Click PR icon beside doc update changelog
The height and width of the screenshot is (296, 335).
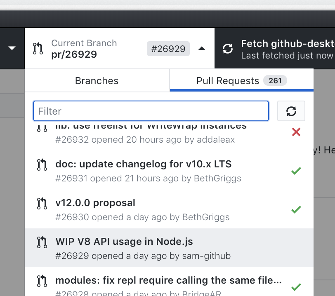tap(42, 164)
